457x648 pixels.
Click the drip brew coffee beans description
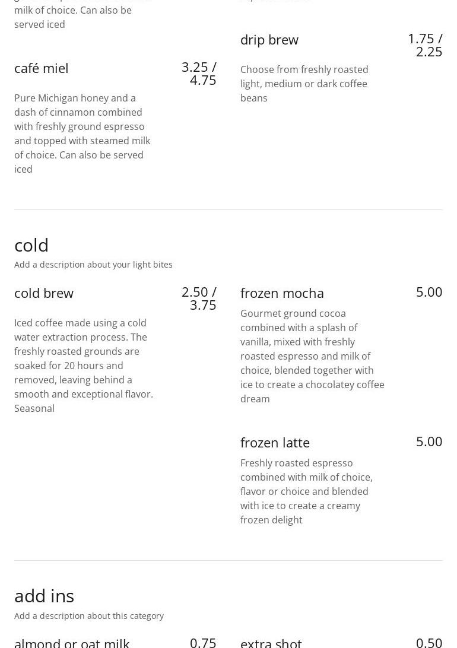coord(304,84)
